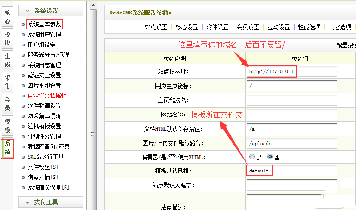Screen dimensions: 356x210
Task: Select the 系统 vertical tab
Action: coord(7,150)
